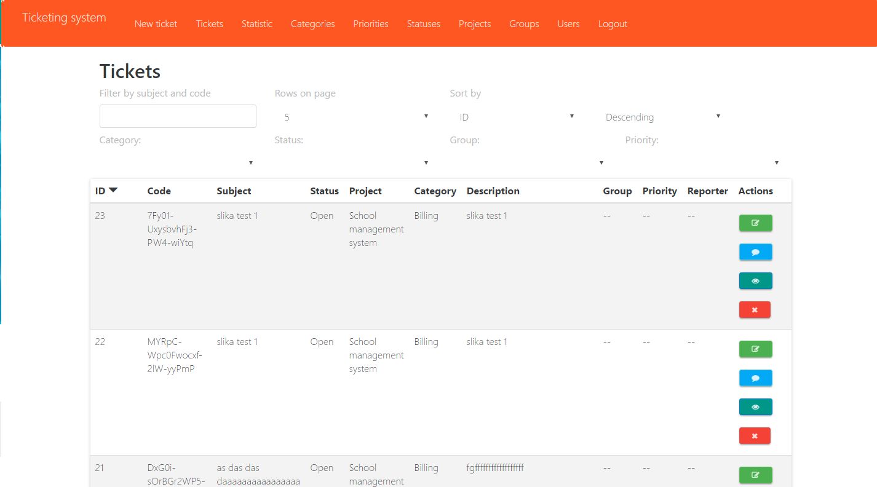
Task: Open Groups page
Action: click(x=524, y=24)
